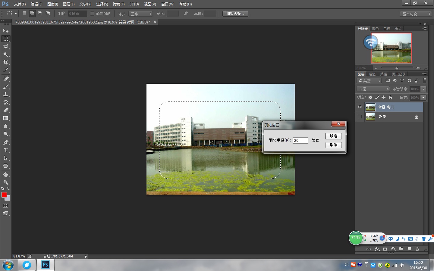Switch to the 通道 tab

[372, 74]
